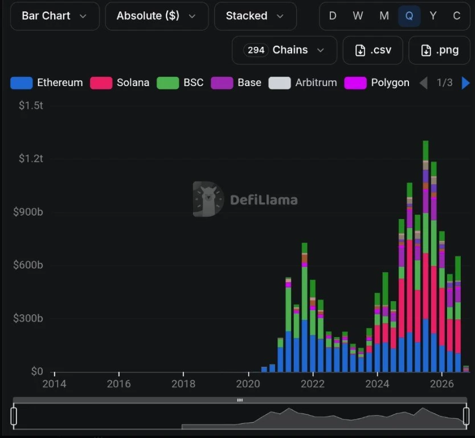Toggle Polygon series in legend
Viewport: 475px width, 438px height.
click(377, 83)
